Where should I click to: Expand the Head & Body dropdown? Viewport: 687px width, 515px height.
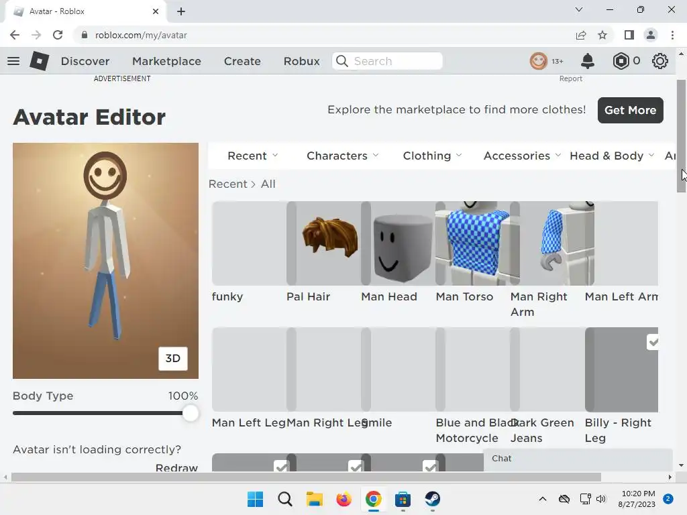pyautogui.click(x=612, y=156)
